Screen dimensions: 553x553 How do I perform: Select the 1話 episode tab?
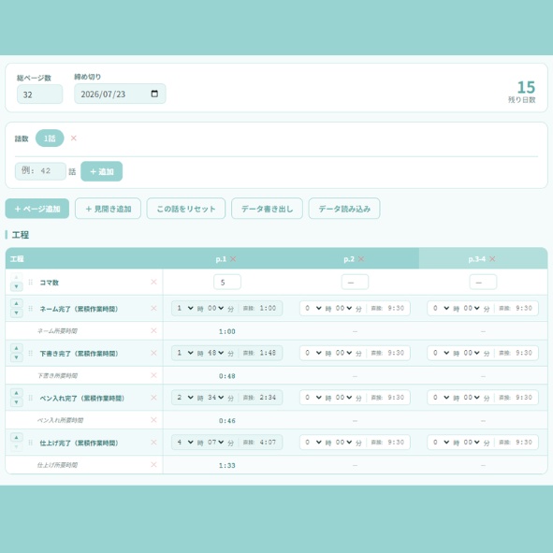click(50, 138)
